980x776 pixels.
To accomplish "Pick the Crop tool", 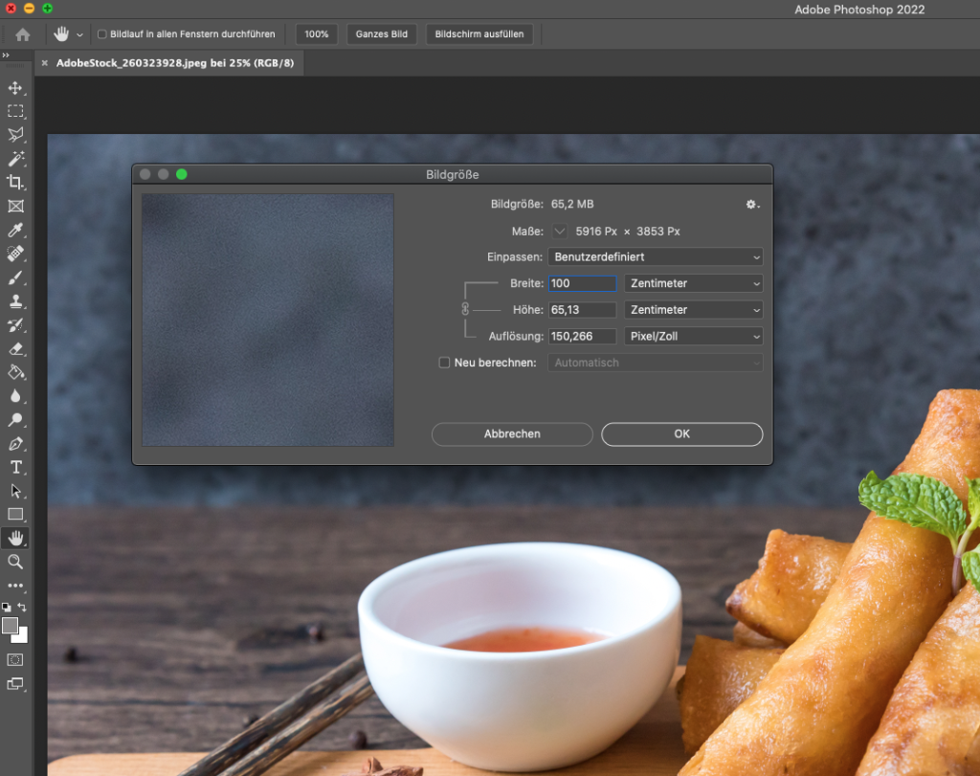I will coord(15,182).
